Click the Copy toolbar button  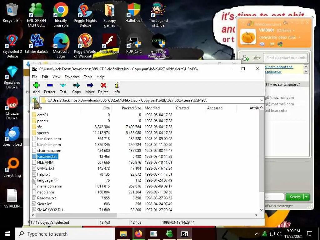(x=77, y=88)
